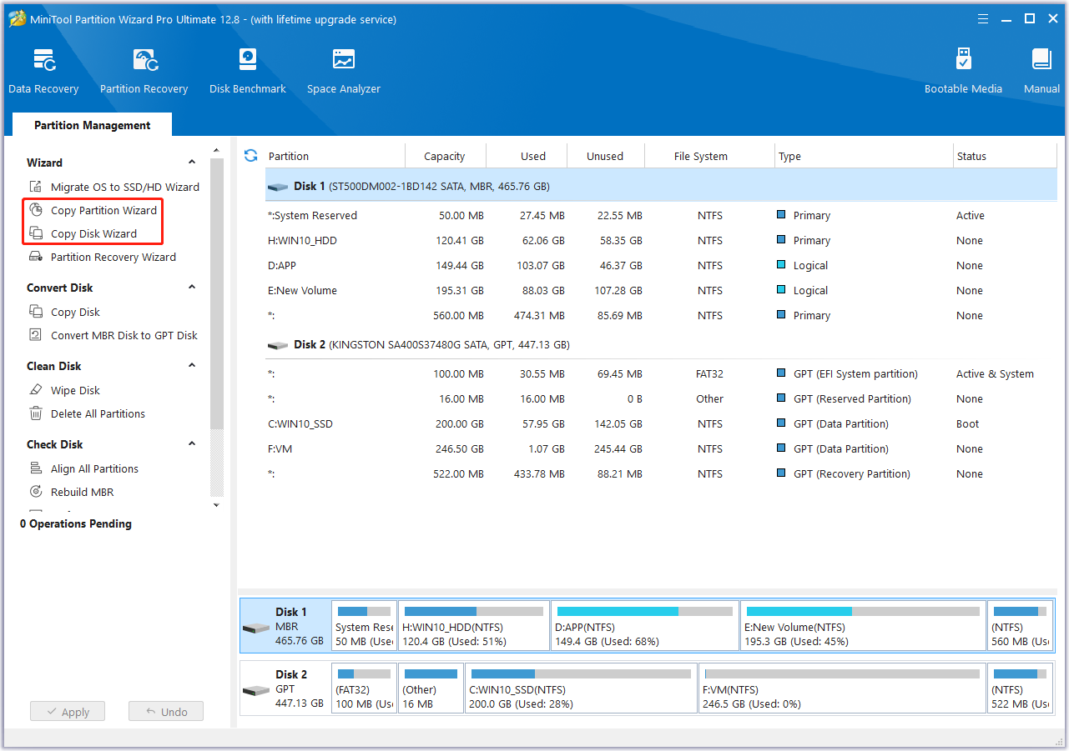Collapse the Convert Disk section

[x=192, y=288]
